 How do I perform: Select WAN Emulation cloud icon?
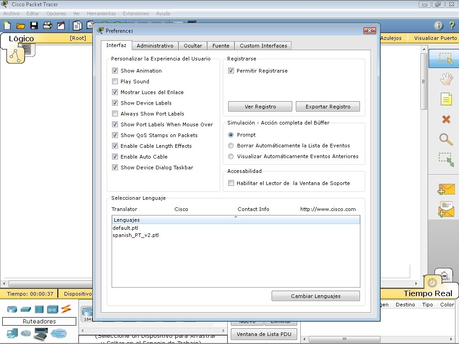pos(26,333)
